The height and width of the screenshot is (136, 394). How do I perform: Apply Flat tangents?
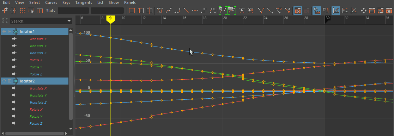click(195, 11)
